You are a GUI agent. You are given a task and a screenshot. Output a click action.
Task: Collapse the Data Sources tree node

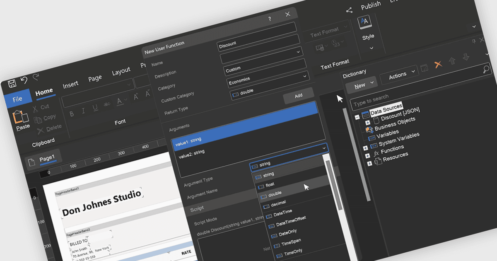[x=357, y=117]
